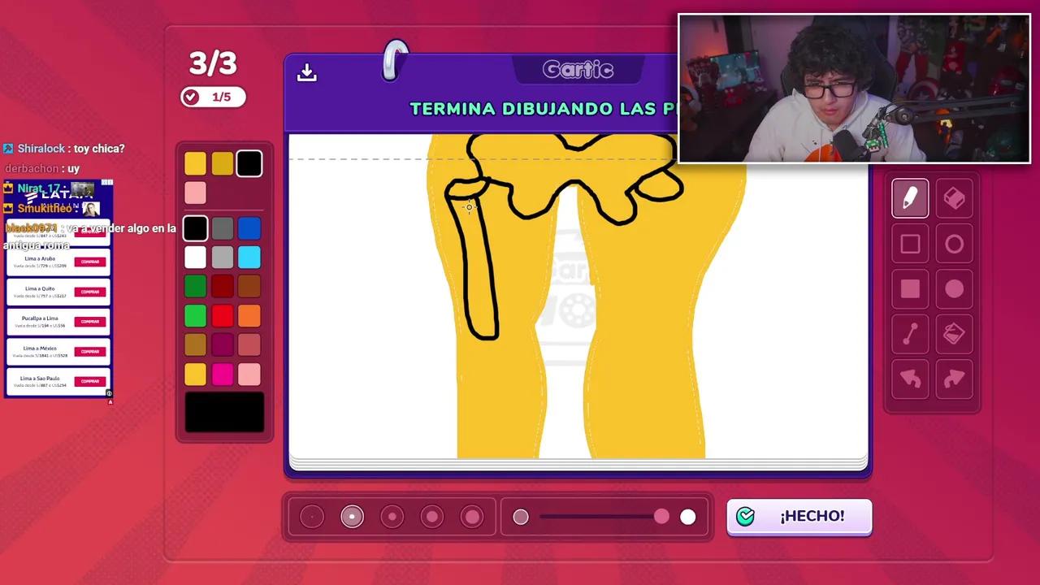
Task: Click the download drawing icon
Action: pos(306,72)
